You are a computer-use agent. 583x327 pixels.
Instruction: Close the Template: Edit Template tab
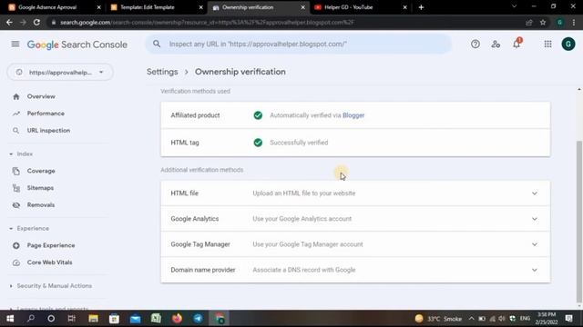(x=200, y=7)
